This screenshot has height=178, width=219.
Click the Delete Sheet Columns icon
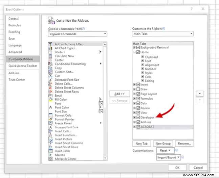point(50,88)
